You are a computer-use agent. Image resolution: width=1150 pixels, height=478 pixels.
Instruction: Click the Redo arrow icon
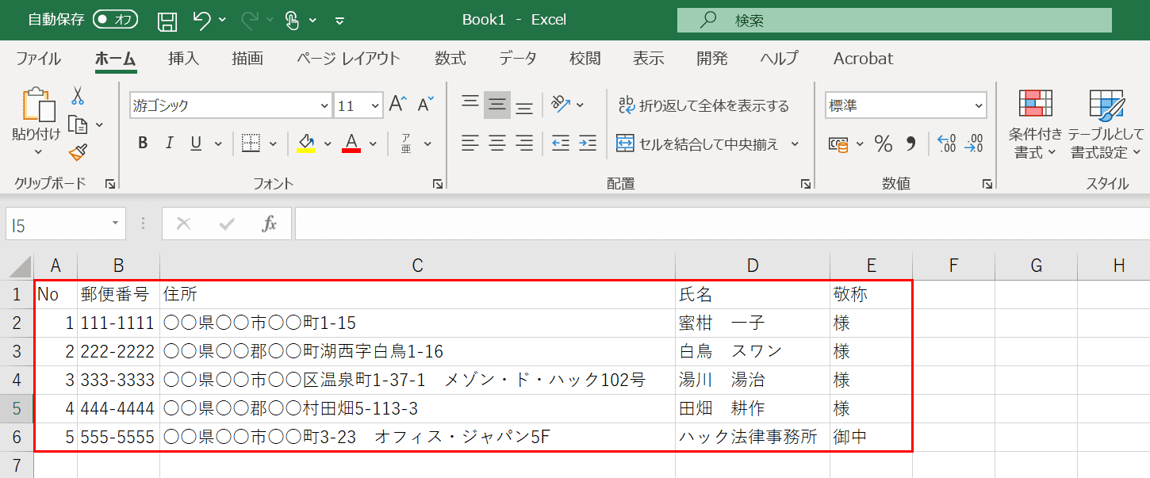point(249,20)
